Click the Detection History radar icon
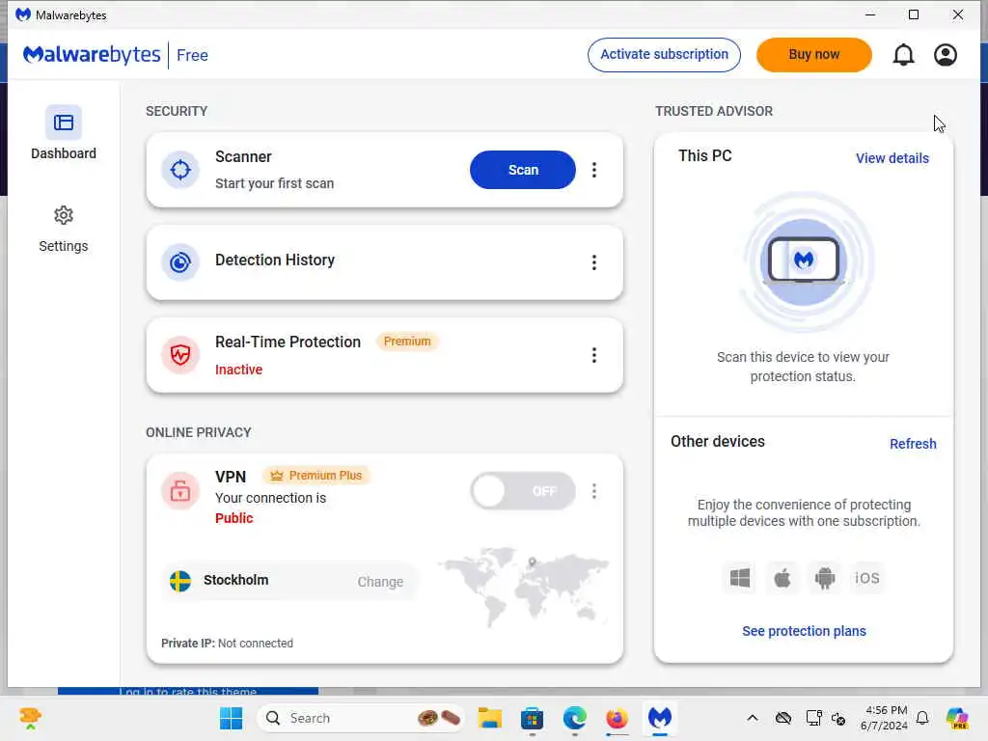Image resolution: width=988 pixels, height=741 pixels. tap(180, 262)
